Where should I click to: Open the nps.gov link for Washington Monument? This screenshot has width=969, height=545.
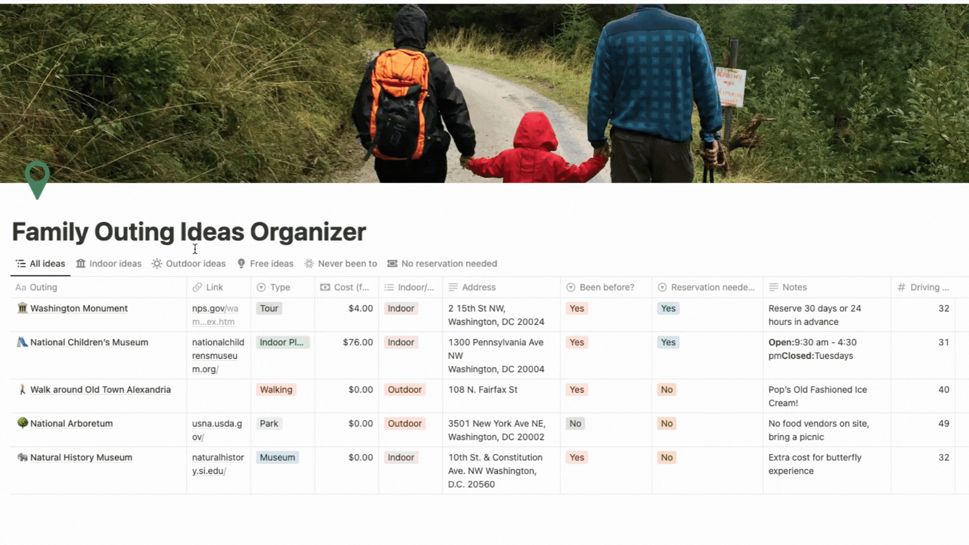click(x=214, y=314)
